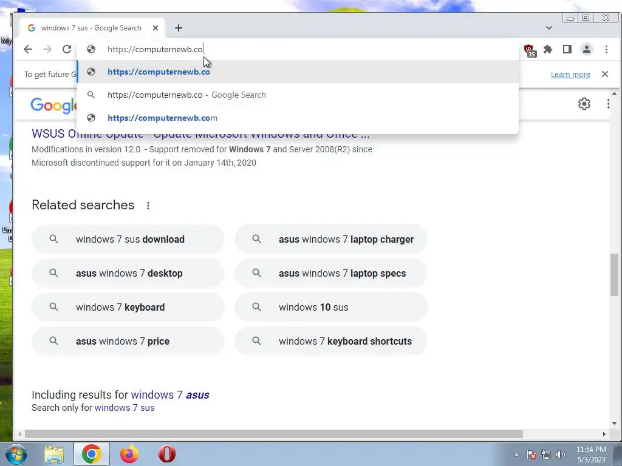Click the globe icon in the address bar
This screenshot has height=466, width=622.
(x=91, y=49)
